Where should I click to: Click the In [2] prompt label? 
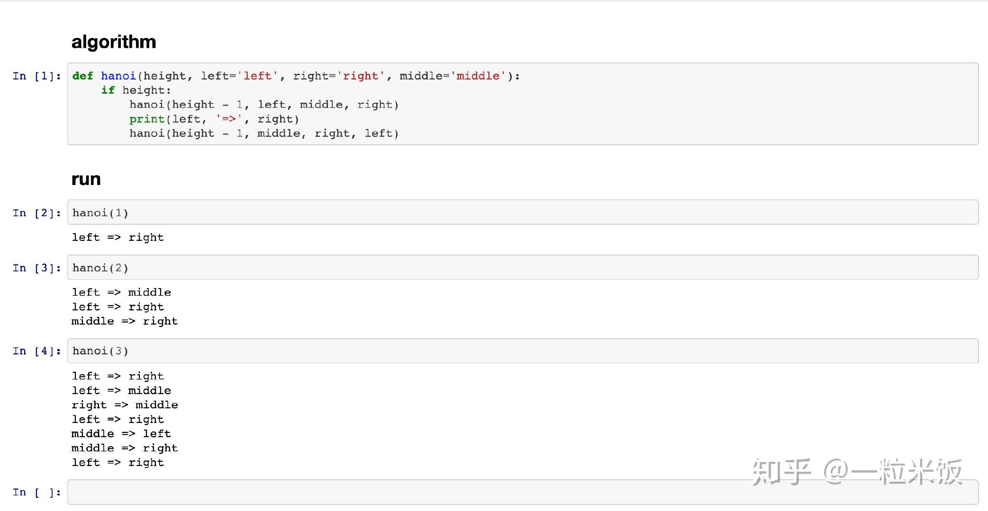(36, 213)
